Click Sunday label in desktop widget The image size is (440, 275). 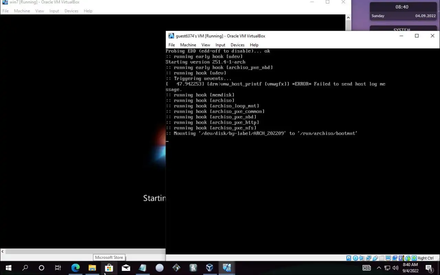pyautogui.click(x=378, y=16)
